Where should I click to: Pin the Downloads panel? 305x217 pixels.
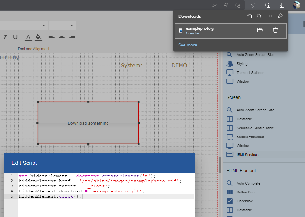[x=280, y=16]
